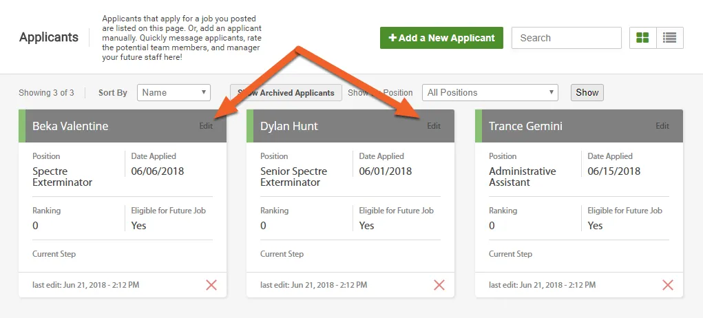
Task: Click date 06/01/2018 on Dylan's card
Action: point(385,171)
